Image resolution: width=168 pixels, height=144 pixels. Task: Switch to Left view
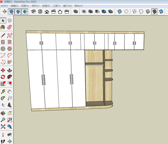coord(67,12)
